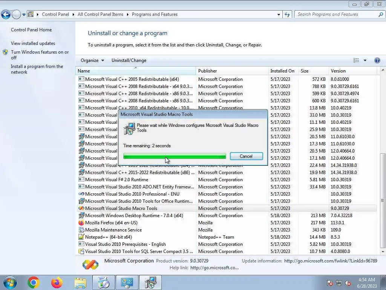Launch Firefox from the taskbar

click(57, 282)
